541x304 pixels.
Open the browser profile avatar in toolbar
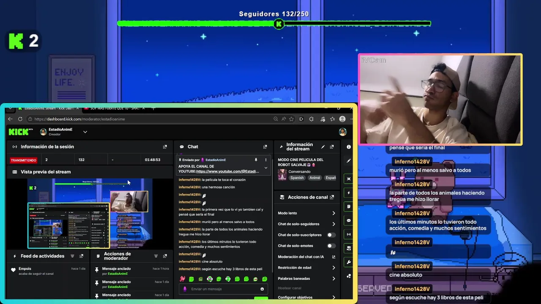342,119
